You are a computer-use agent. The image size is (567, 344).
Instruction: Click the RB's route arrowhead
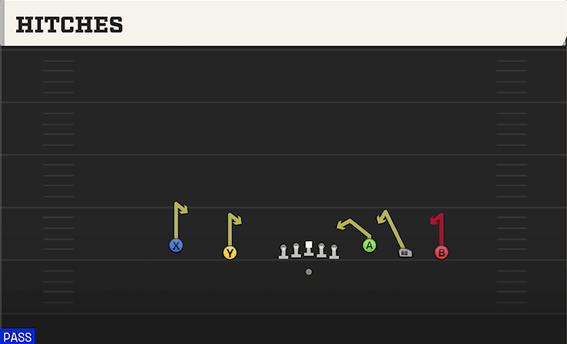pos(381,218)
